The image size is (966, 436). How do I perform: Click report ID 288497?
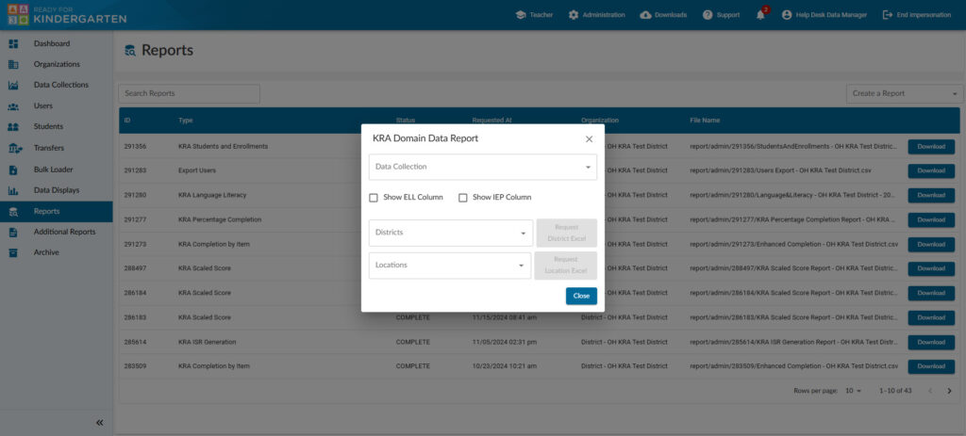tap(134, 268)
